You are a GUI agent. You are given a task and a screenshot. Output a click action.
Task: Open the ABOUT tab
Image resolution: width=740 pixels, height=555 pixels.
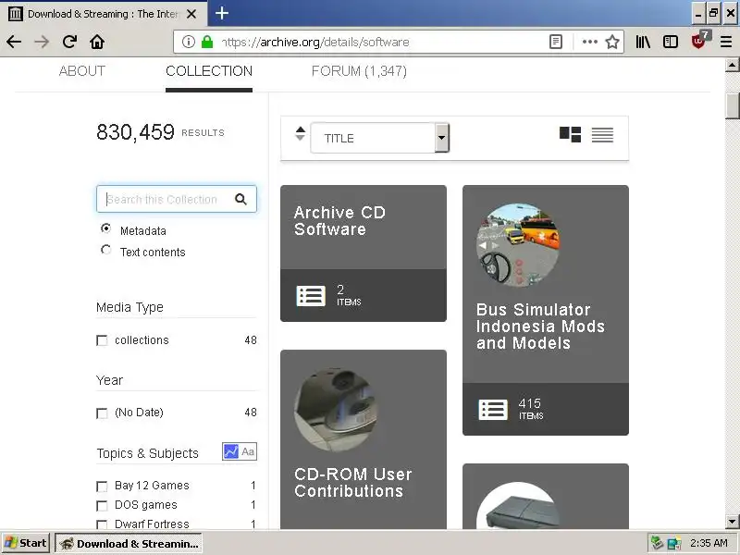[82, 71]
